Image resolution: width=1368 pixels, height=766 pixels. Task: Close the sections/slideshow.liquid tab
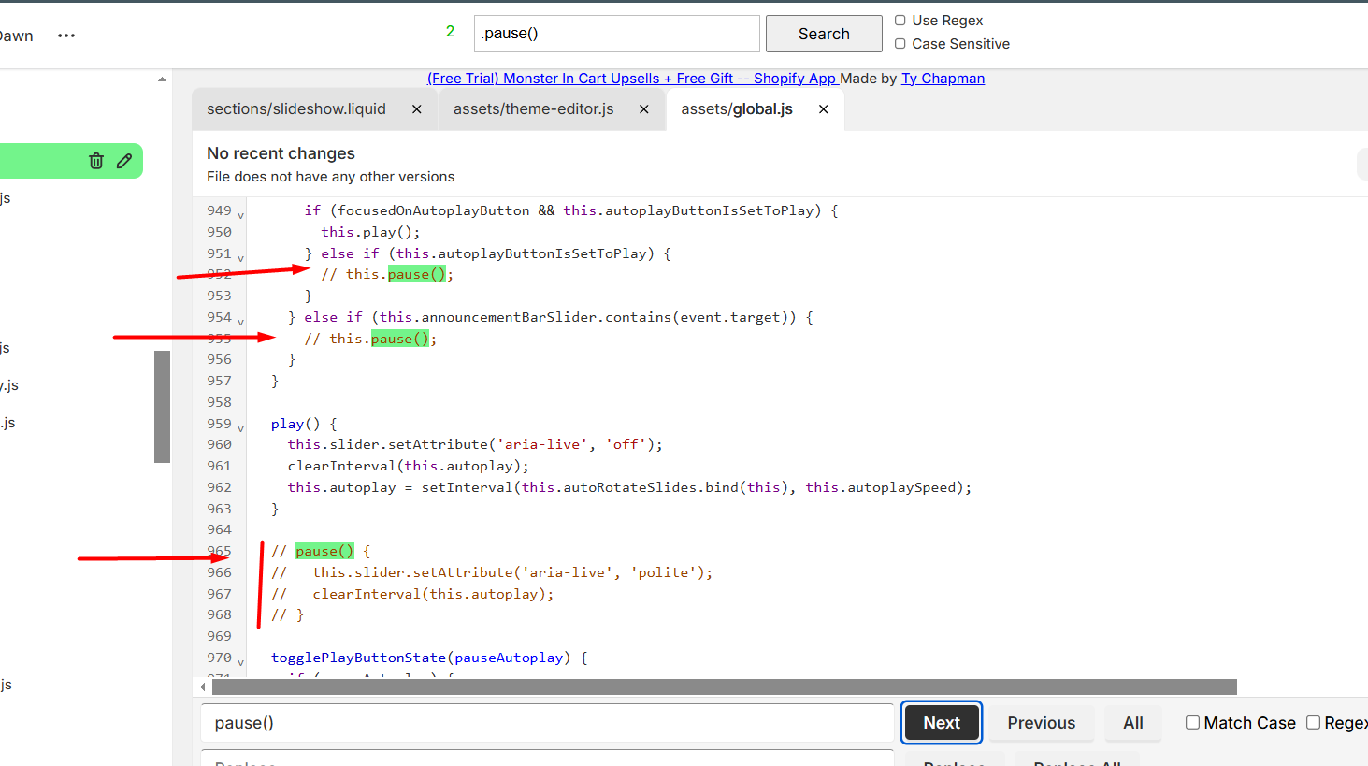point(417,109)
